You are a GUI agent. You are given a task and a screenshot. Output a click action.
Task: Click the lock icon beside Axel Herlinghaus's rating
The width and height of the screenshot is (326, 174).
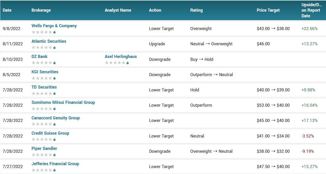click(x=128, y=63)
